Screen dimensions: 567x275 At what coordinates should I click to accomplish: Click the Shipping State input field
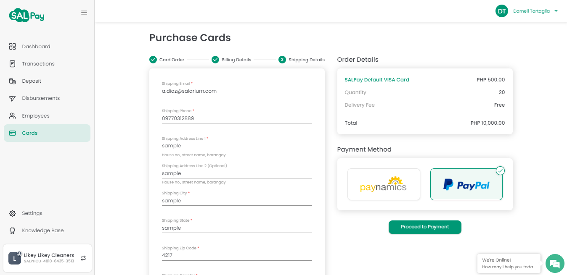(x=237, y=228)
